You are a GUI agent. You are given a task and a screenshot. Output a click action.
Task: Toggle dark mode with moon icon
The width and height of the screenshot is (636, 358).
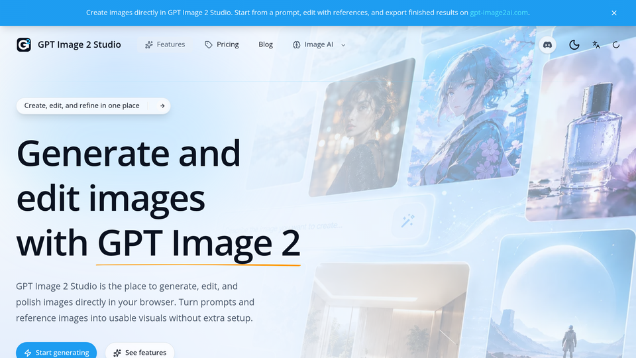(574, 44)
